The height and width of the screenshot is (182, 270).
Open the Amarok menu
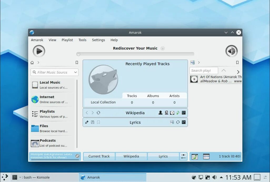tap(37, 40)
